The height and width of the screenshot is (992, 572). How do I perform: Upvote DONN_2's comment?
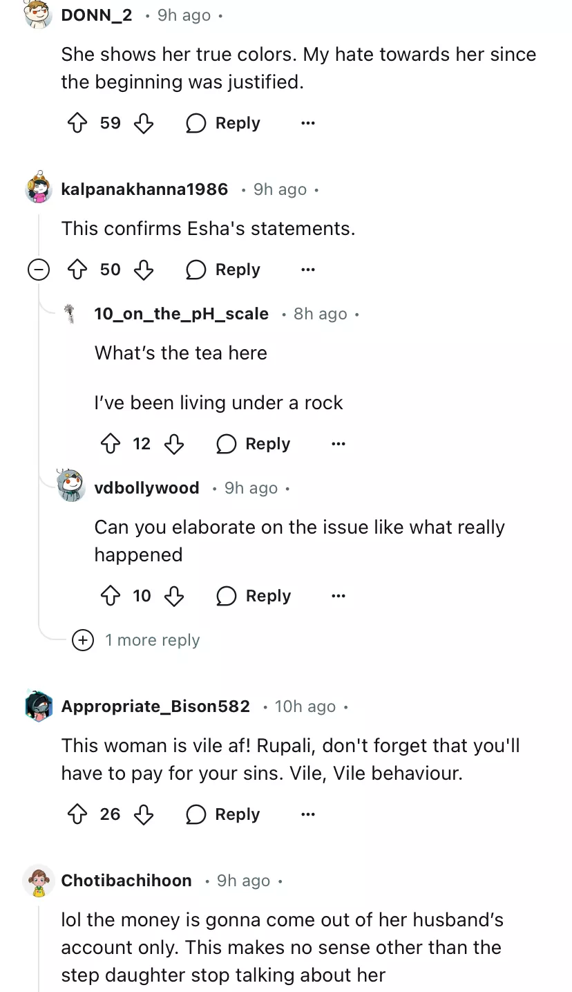pyautogui.click(x=77, y=124)
